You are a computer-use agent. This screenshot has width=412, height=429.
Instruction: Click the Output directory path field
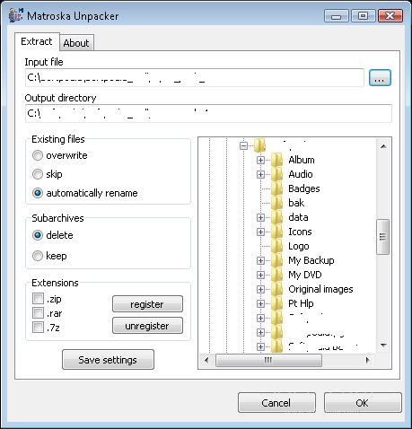pyautogui.click(x=208, y=113)
